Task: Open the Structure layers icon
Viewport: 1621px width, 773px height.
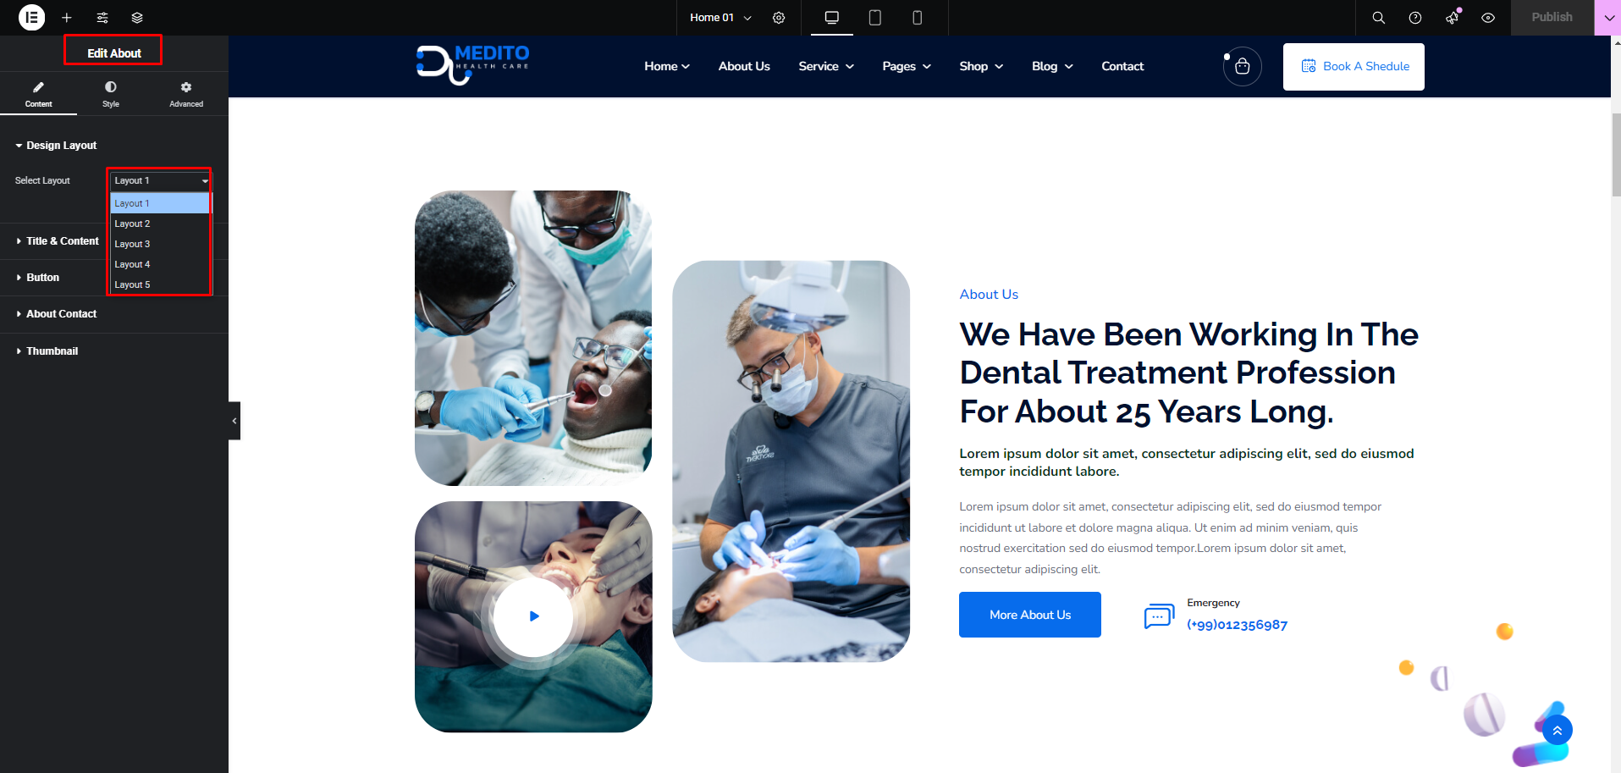Action: (x=137, y=18)
